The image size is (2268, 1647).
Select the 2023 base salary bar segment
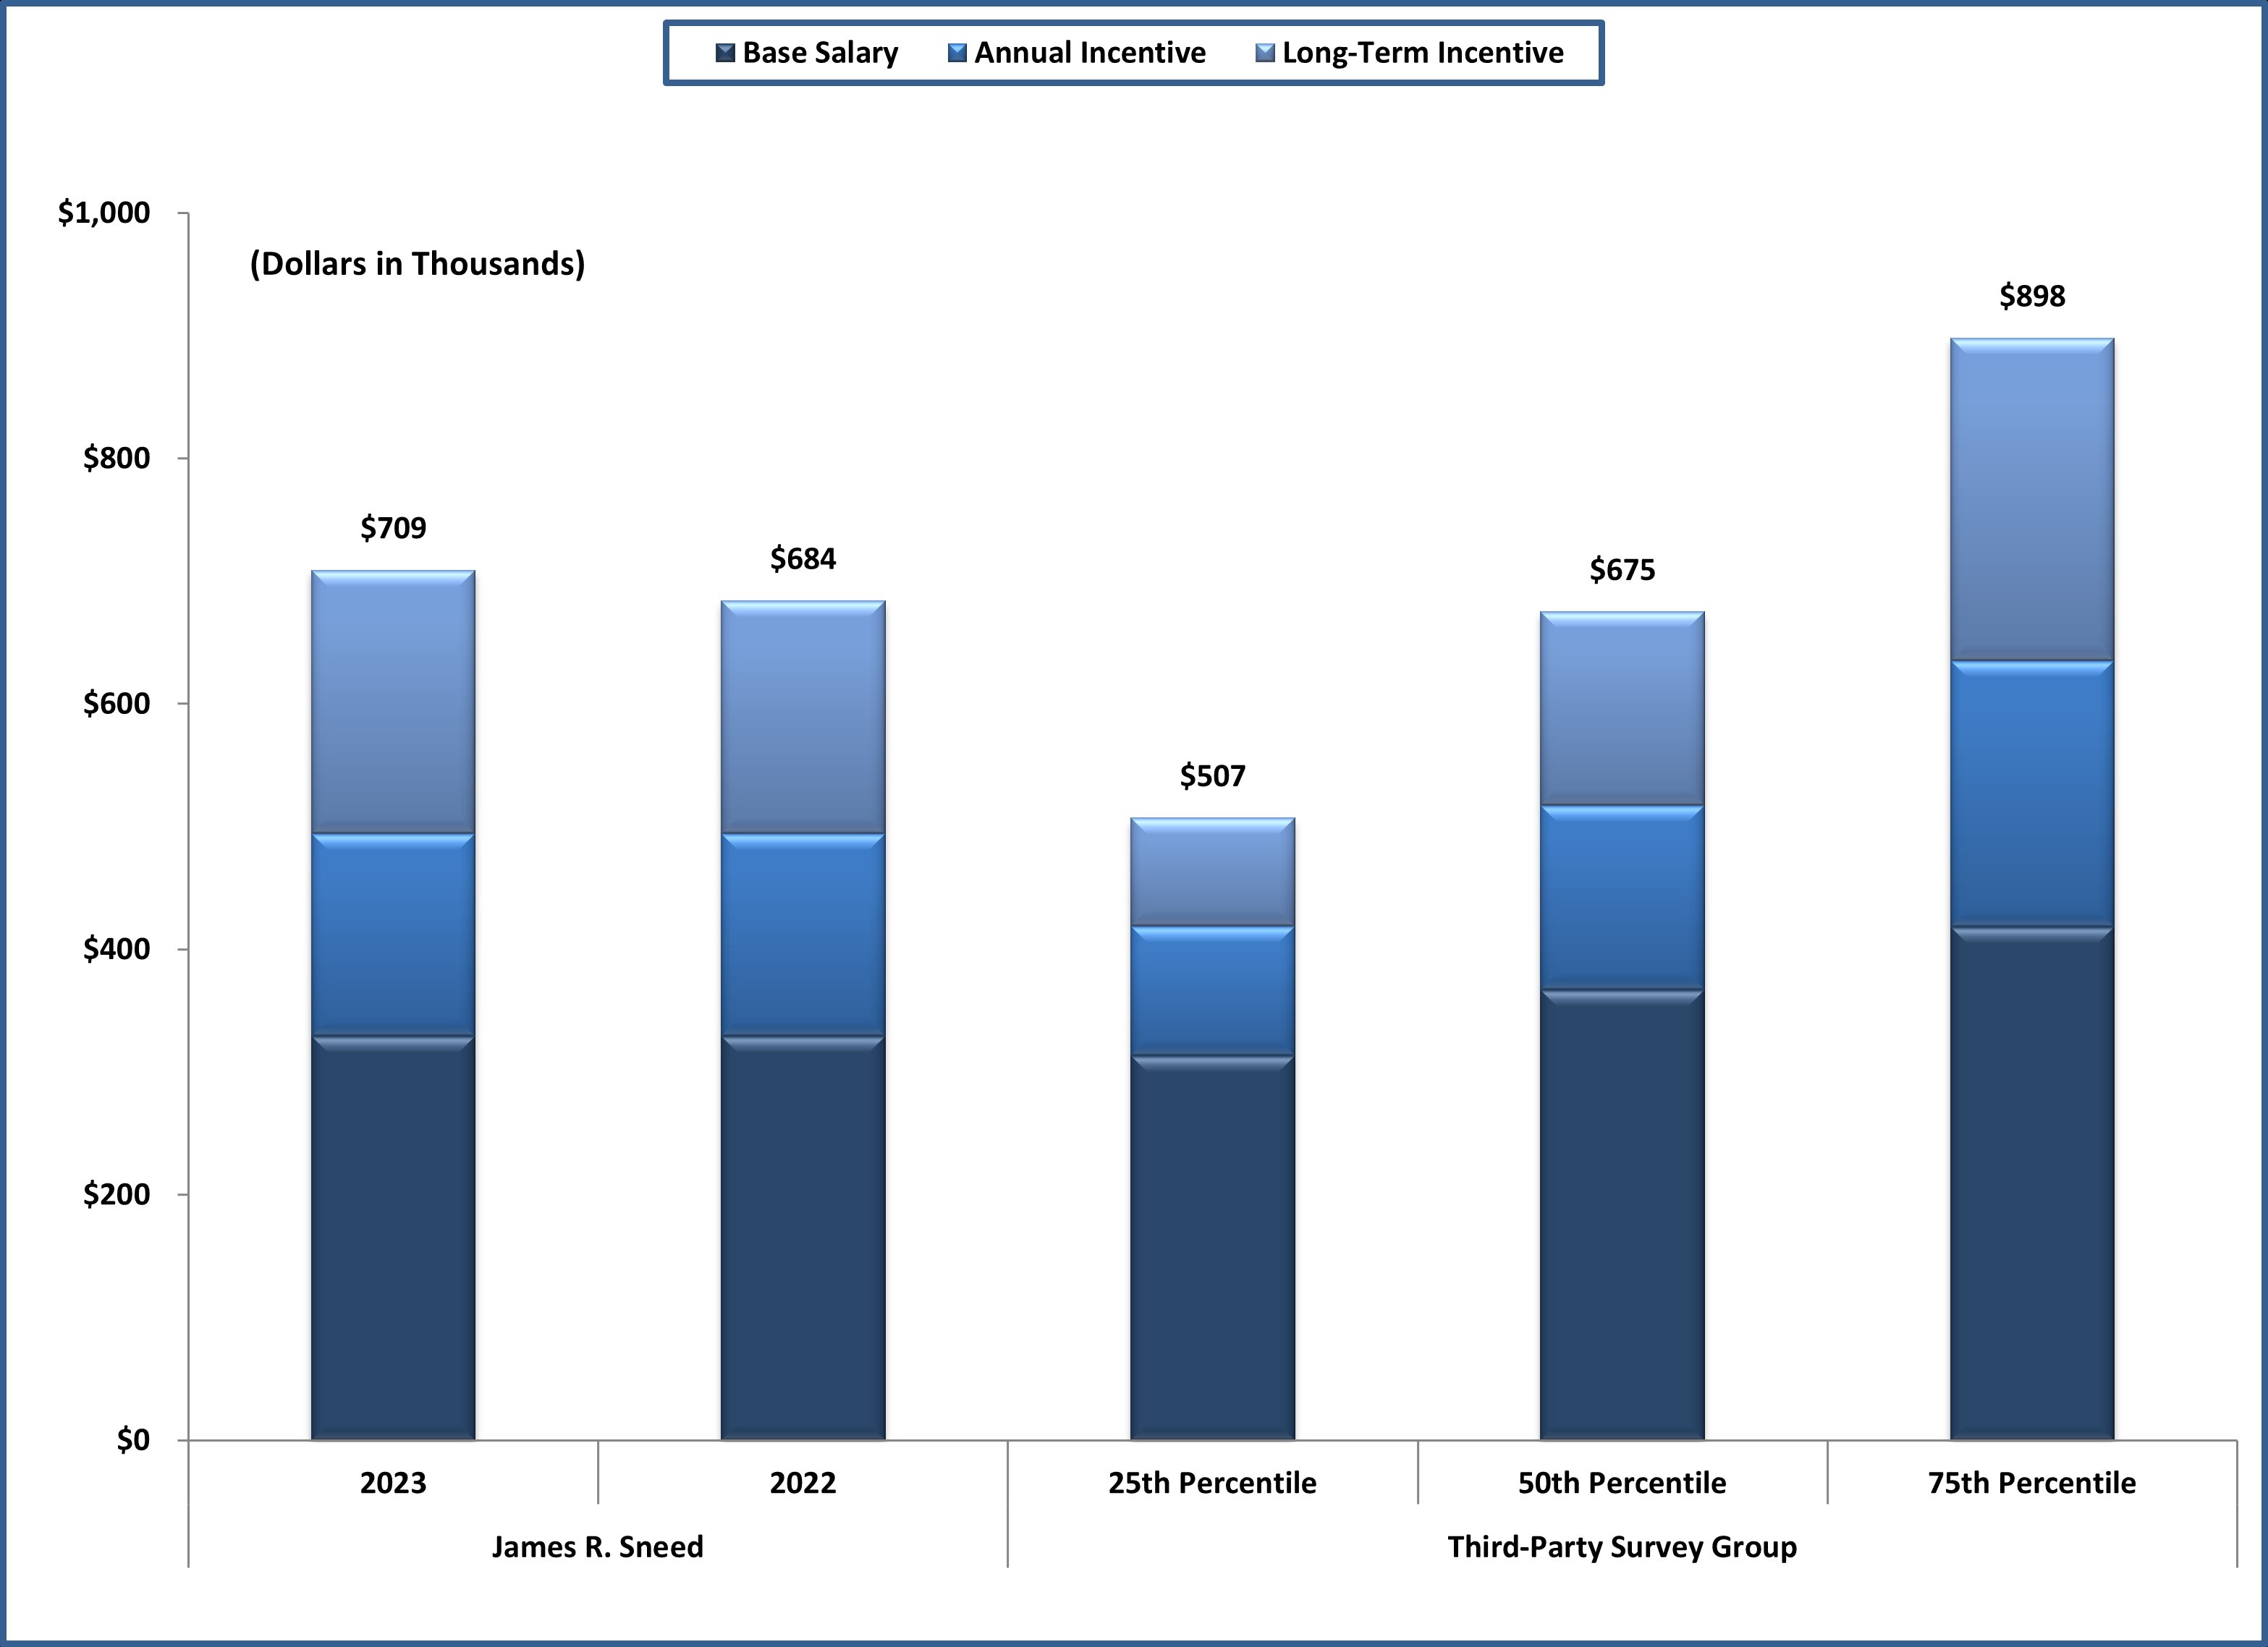click(393, 1239)
